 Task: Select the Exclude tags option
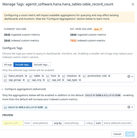coord(42,65)
